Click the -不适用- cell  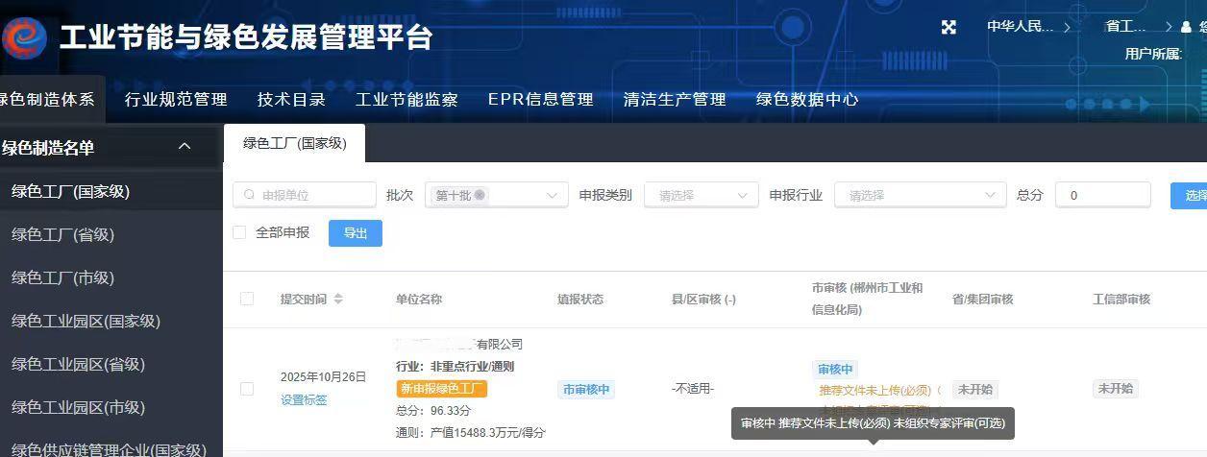click(x=693, y=389)
